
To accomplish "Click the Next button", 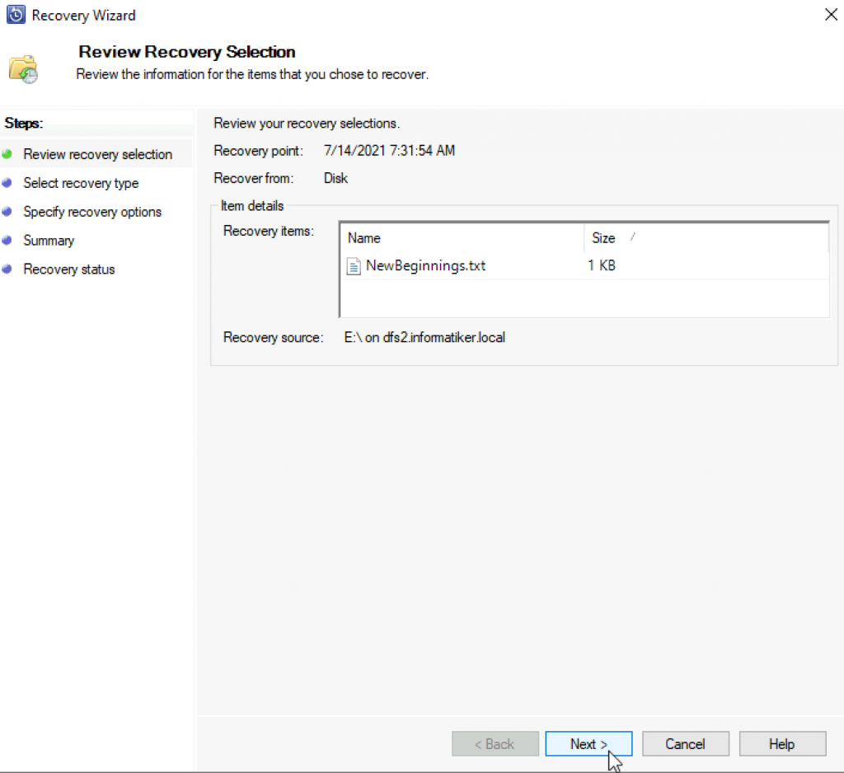I will pos(588,743).
